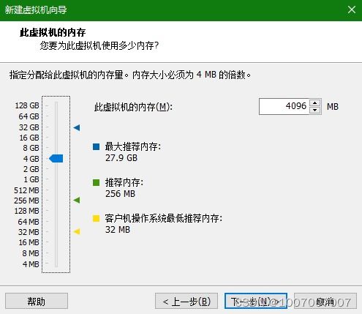Click the blue maximum recommended memory marker

(77, 127)
